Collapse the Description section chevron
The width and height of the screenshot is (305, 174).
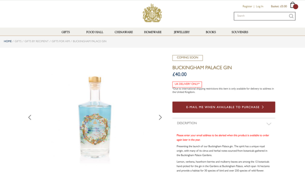[x=269, y=124]
